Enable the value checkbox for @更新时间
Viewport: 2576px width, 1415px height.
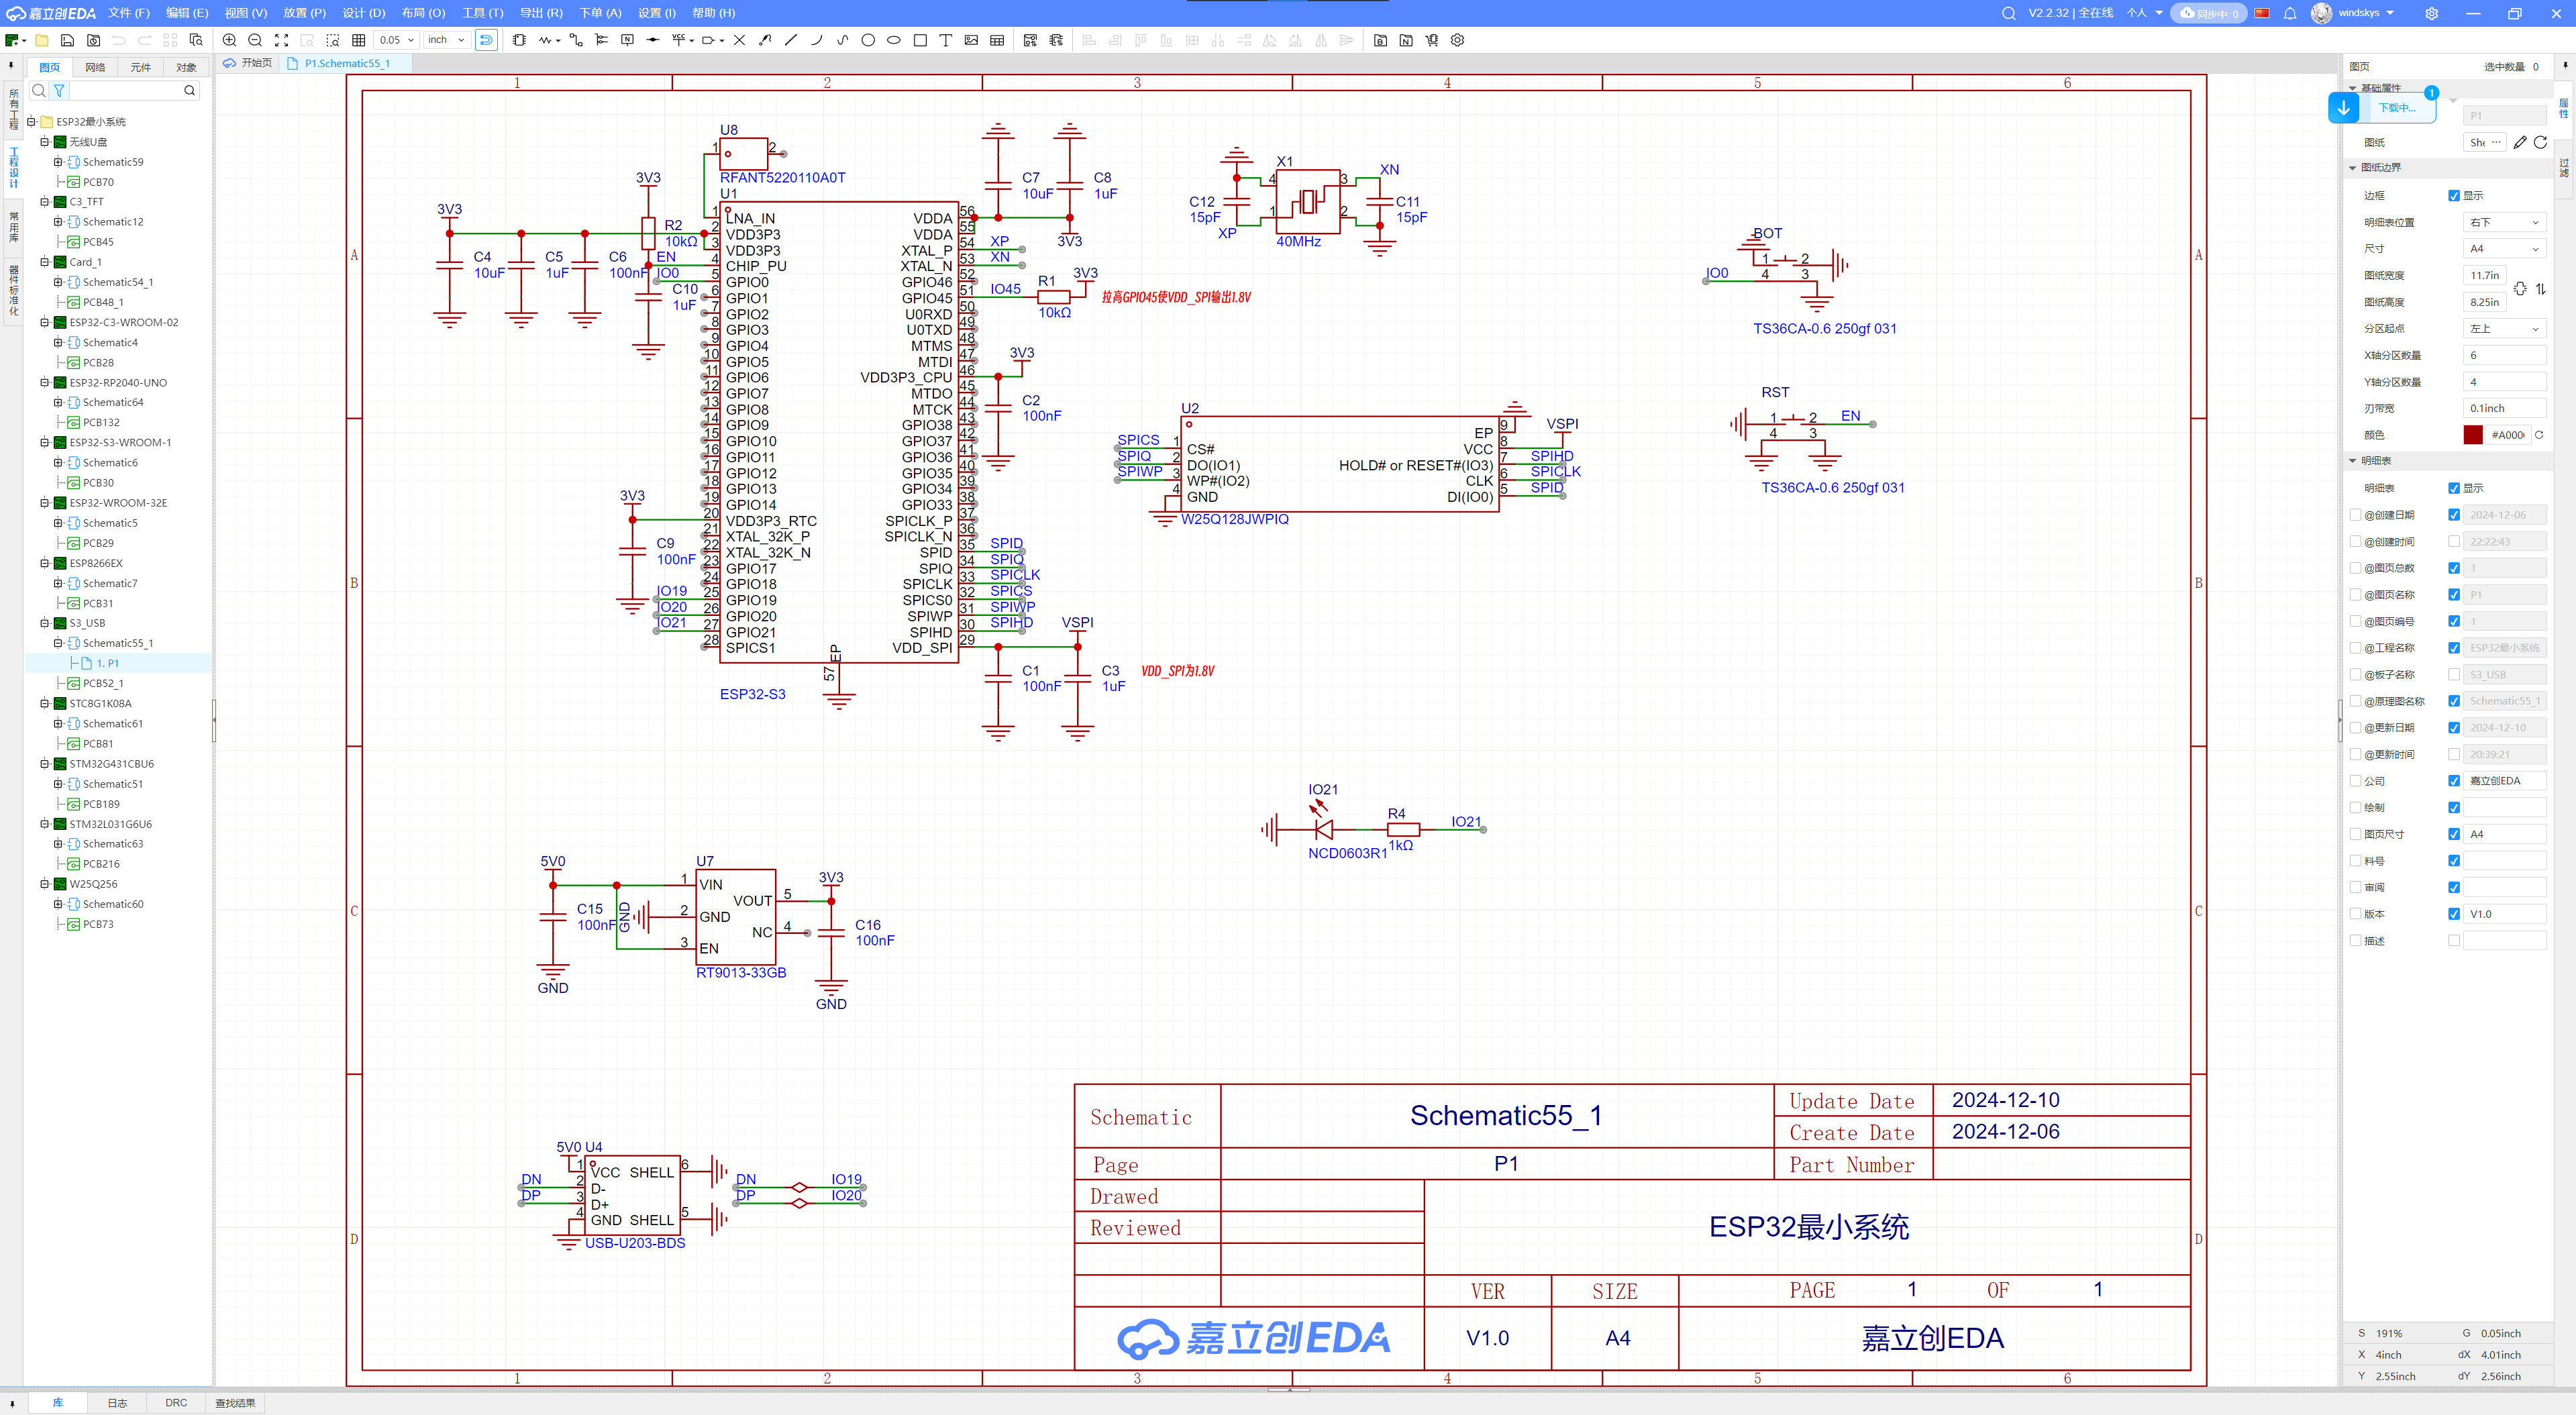pyautogui.click(x=2454, y=755)
